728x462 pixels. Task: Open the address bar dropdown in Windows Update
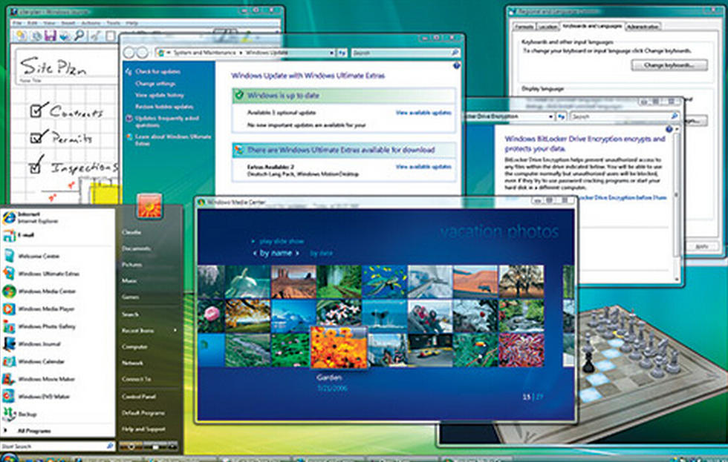pyautogui.click(x=332, y=53)
